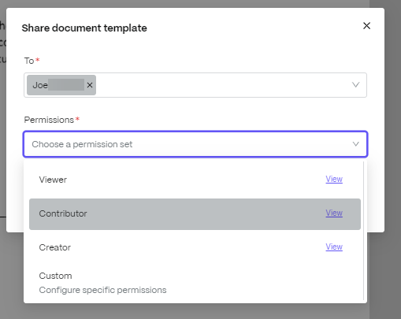Click 'Configure specific permissions' description text
The image size is (401, 319).
coord(102,290)
